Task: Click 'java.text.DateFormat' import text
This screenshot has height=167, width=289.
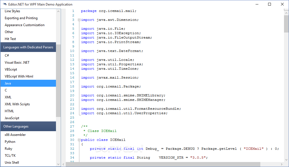Action: point(119,51)
